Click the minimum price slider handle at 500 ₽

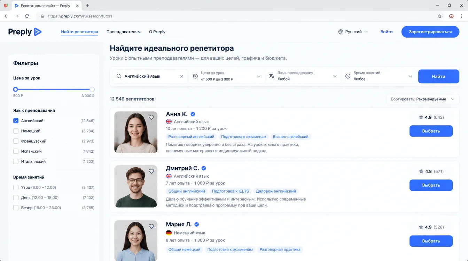tap(15, 89)
